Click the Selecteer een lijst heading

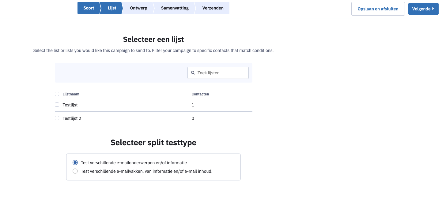153,39
